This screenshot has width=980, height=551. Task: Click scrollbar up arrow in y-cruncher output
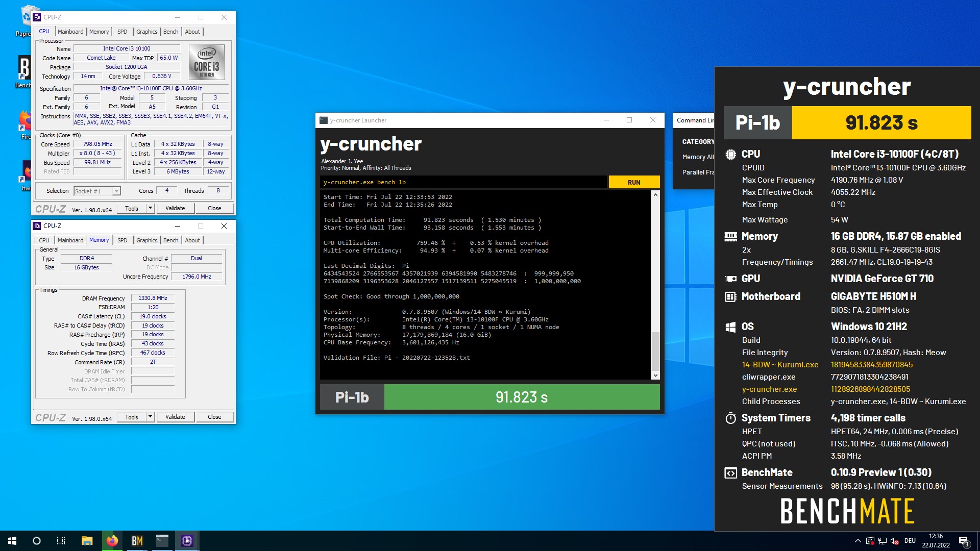[x=655, y=195]
